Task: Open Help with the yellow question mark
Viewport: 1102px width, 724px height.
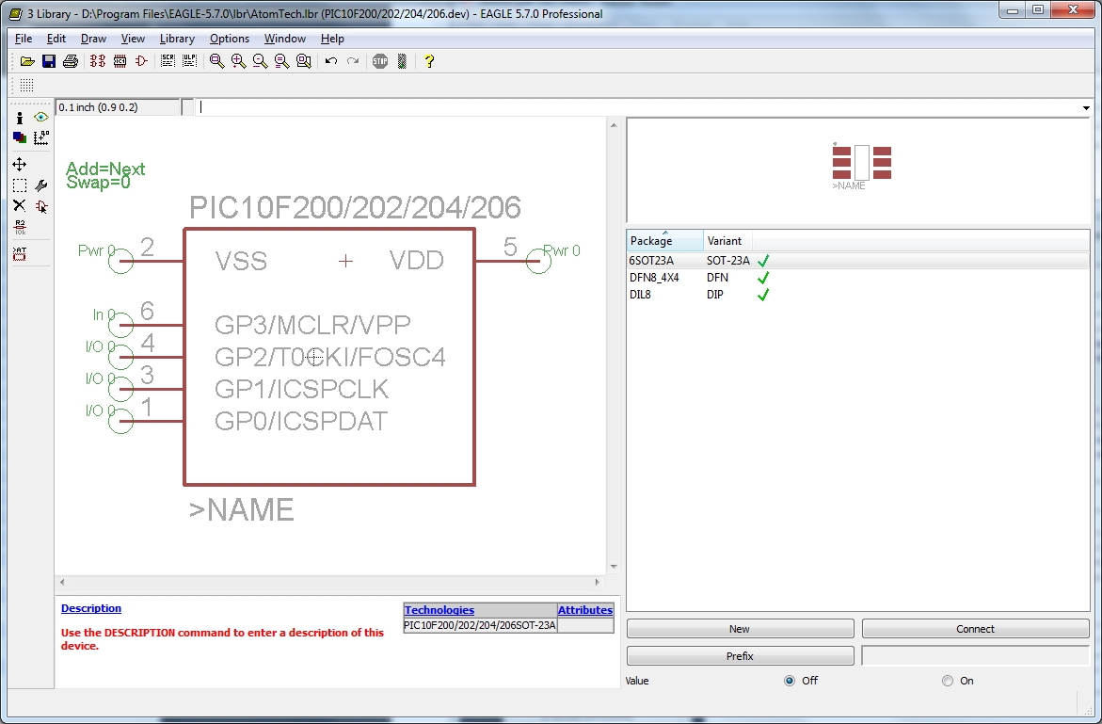Action: point(429,61)
